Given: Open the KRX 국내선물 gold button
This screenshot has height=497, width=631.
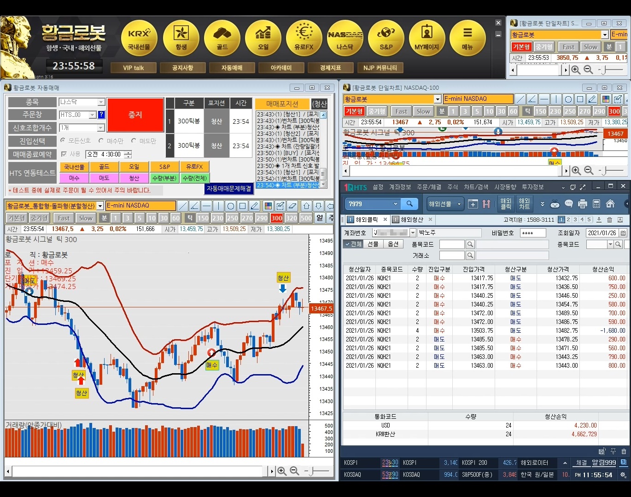Looking at the screenshot, I should coord(139,38).
